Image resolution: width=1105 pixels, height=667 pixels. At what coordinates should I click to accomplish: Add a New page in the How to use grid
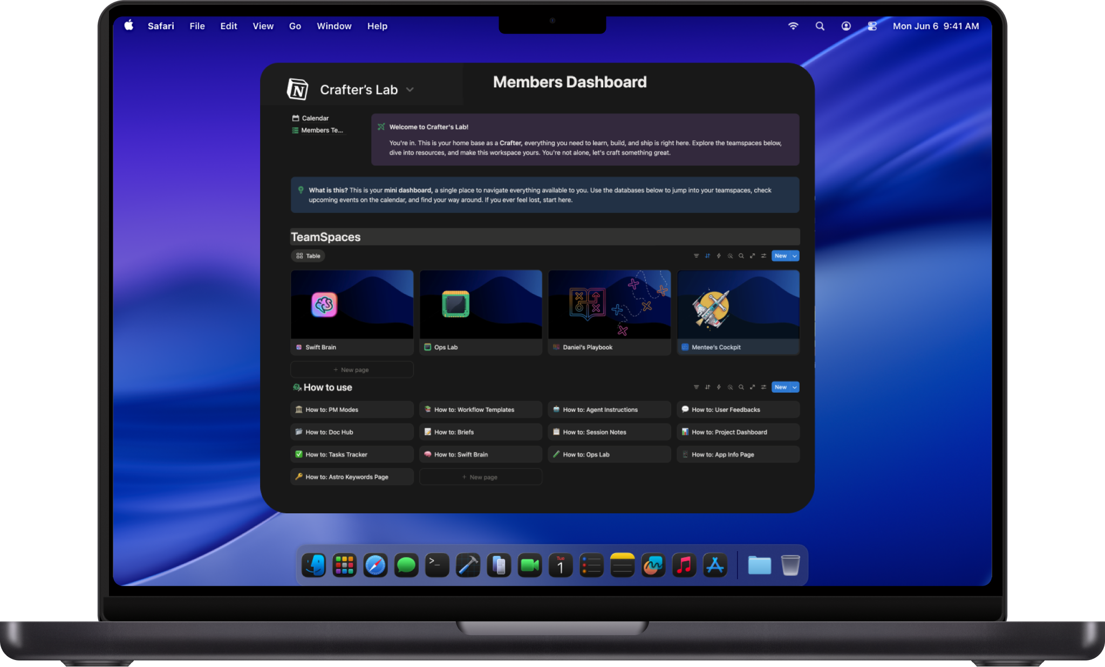[481, 477]
